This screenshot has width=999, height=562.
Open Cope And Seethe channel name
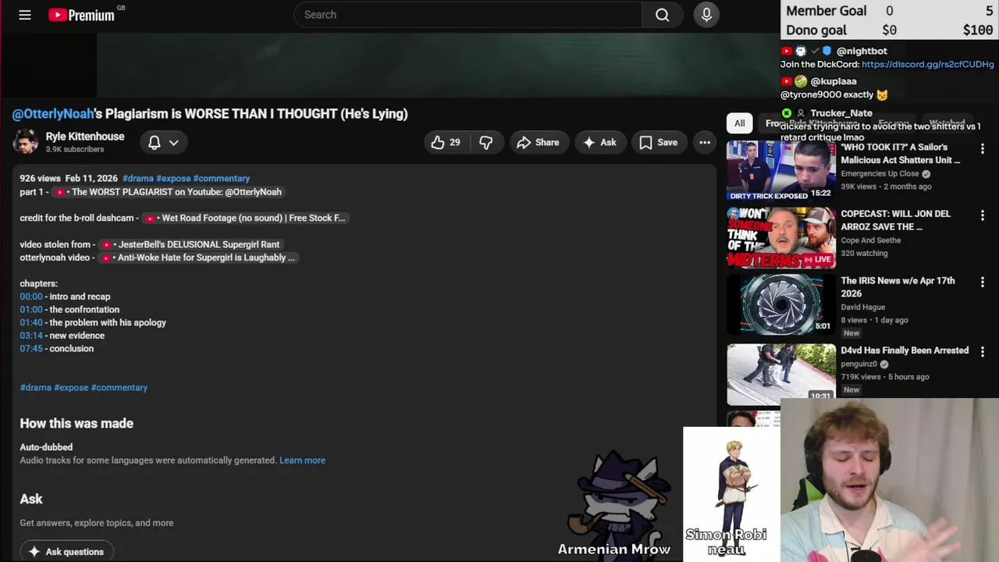tap(870, 240)
